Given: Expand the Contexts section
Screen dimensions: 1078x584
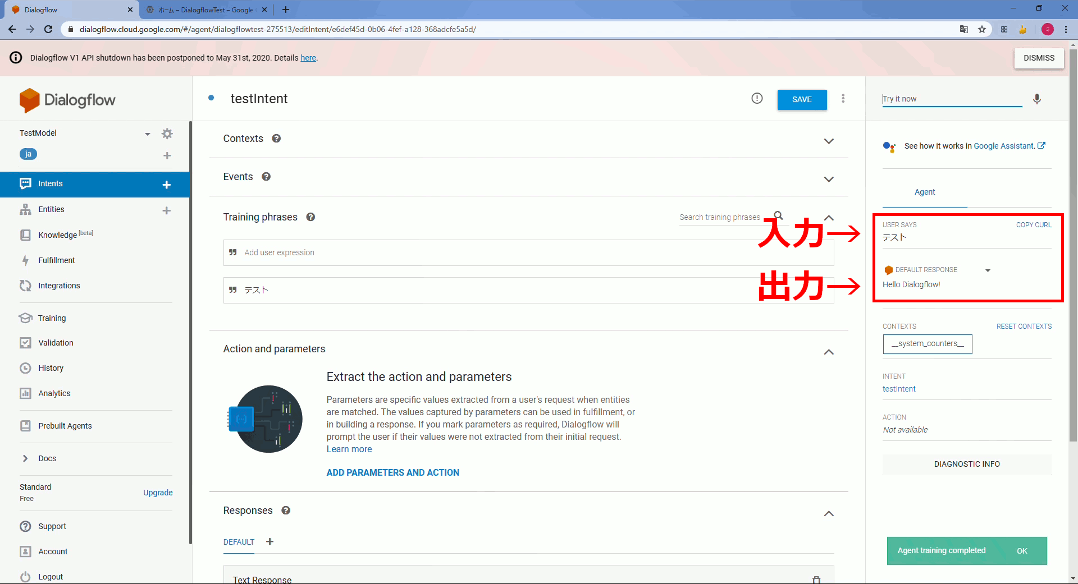Looking at the screenshot, I should pos(829,141).
